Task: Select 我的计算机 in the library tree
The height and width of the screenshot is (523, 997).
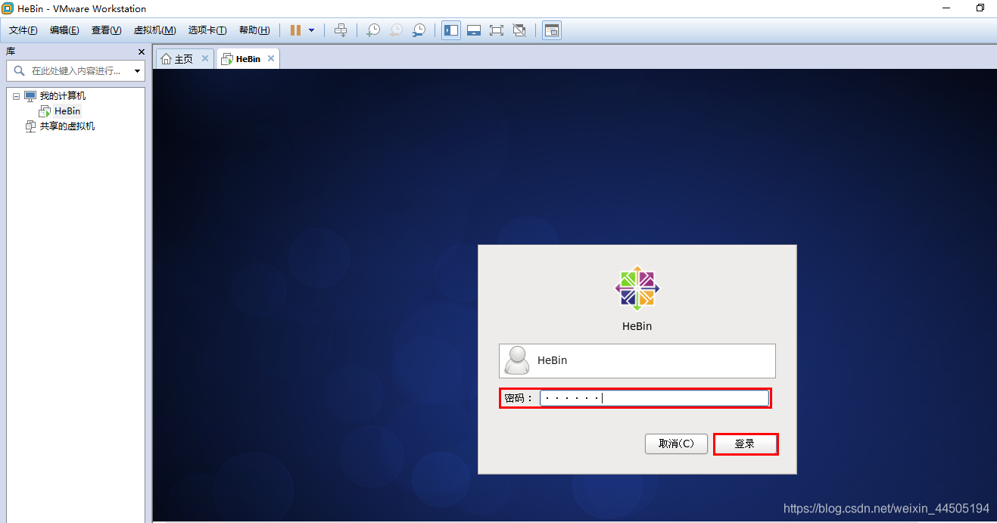Action: pos(63,96)
